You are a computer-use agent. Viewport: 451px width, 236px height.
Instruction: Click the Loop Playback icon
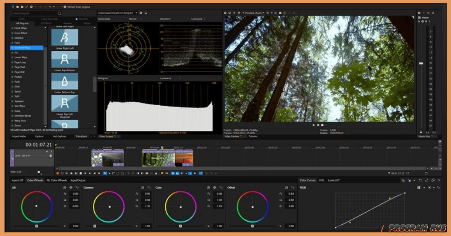(x=62, y=173)
